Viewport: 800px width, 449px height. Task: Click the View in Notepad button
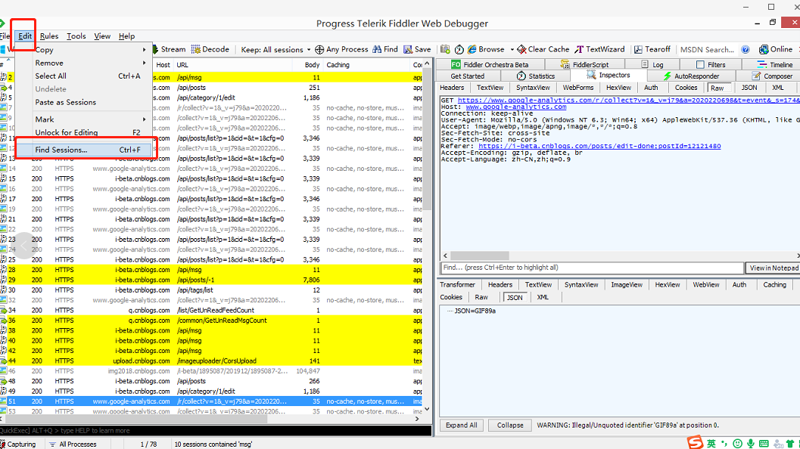point(774,268)
